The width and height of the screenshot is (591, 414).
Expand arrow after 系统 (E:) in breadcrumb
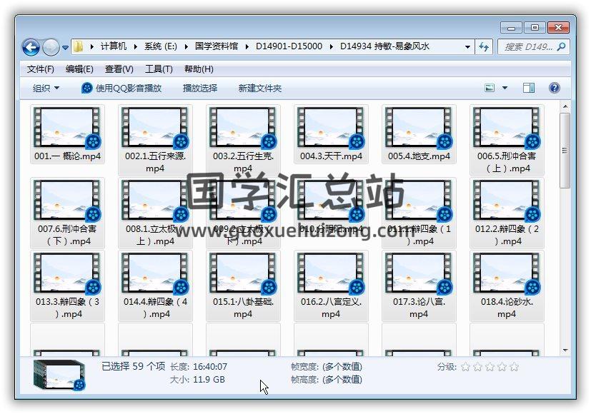(187, 46)
